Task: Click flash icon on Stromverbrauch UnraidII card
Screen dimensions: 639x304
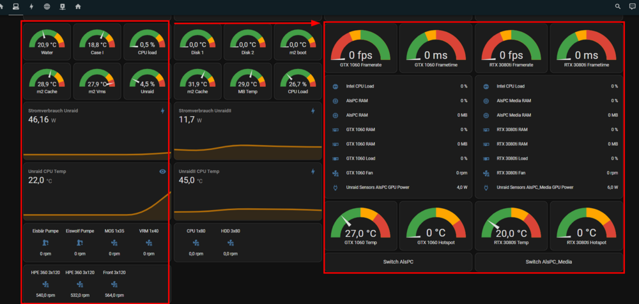Action: click(x=313, y=110)
